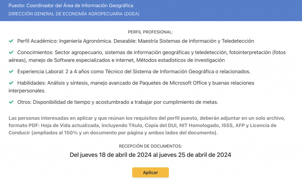Click the checkmark icon beside Habilidades
302x183 pixels.
11,83
